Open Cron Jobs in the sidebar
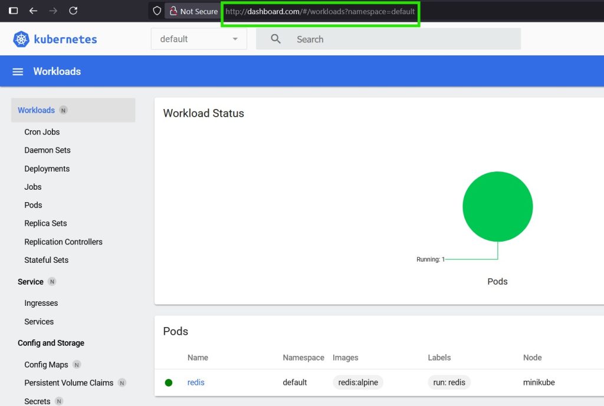This screenshot has width=604, height=406. click(x=42, y=132)
